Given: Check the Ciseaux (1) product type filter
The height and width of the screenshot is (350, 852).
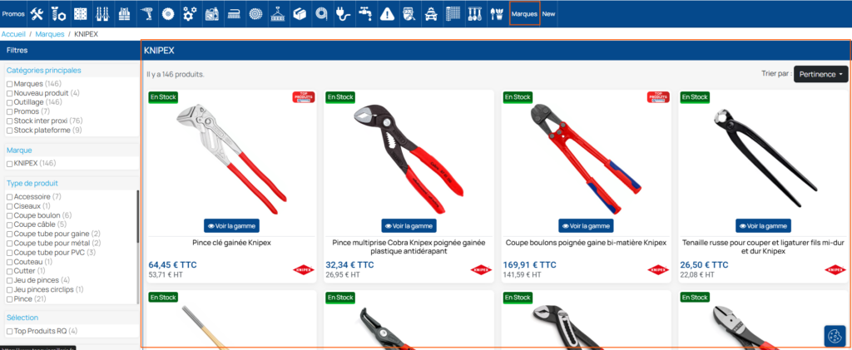Looking at the screenshot, I should click(x=10, y=206).
